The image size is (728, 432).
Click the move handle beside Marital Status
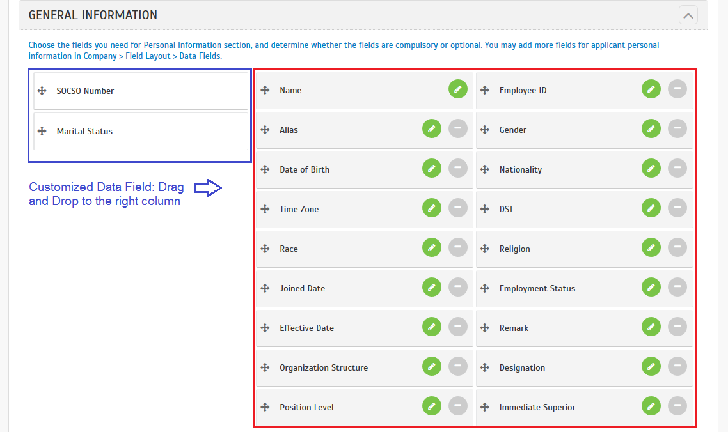point(42,131)
